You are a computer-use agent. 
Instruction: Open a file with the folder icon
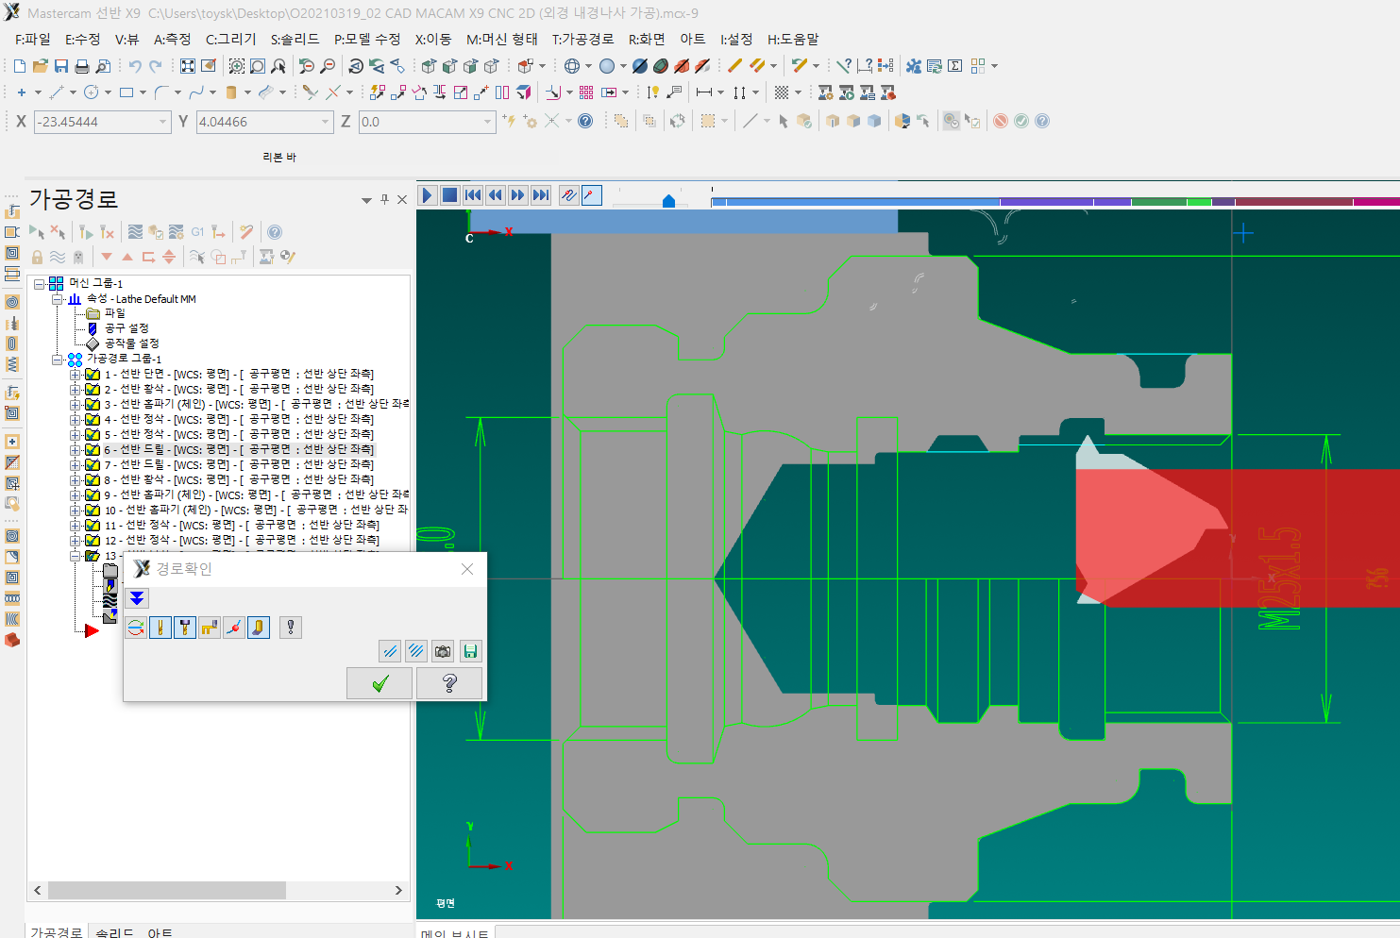(41, 66)
